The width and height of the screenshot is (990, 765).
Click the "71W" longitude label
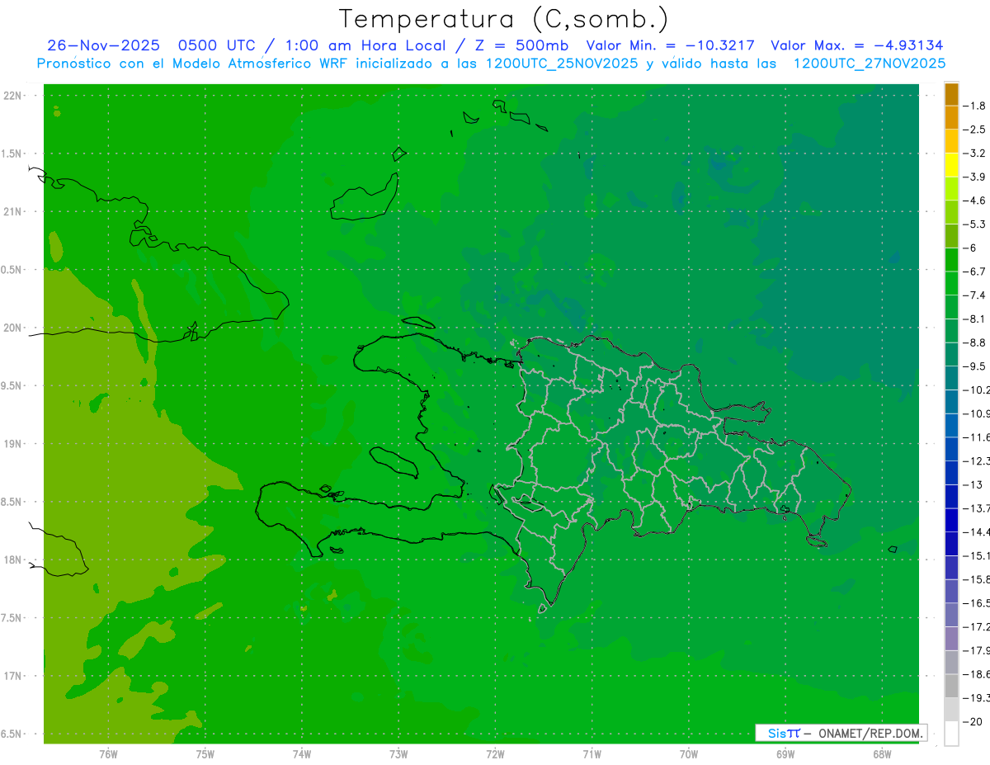tap(592, 753)
